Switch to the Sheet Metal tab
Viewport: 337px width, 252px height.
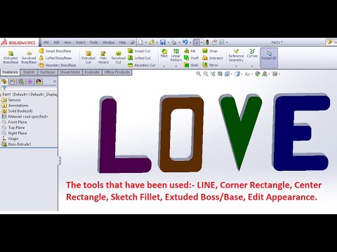[70, 72]
